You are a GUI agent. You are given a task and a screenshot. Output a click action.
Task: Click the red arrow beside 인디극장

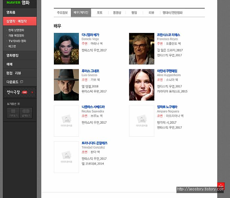pyautogui.click(x=32, y=92)
